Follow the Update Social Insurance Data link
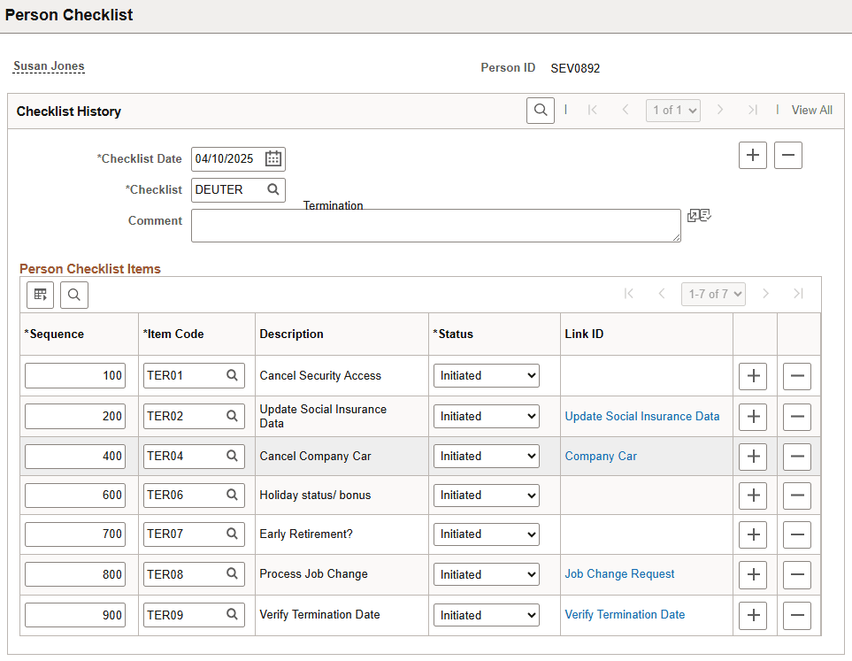This screenshot has width=852, height=661. click(641, 416)
